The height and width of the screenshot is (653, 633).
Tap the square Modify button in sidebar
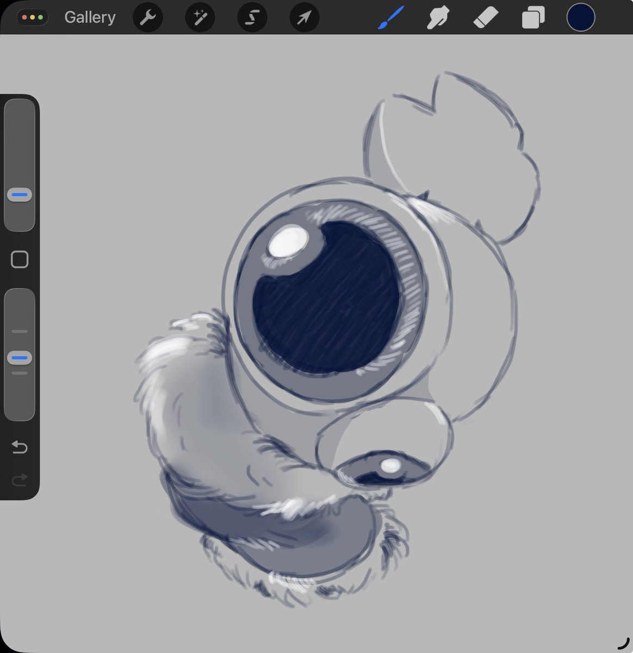(x=20, y=260)
